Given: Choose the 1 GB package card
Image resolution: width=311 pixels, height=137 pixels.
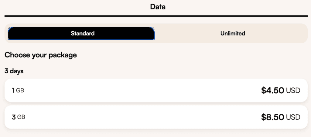Looking at the screenshot, I should click(x=155, y=90).
